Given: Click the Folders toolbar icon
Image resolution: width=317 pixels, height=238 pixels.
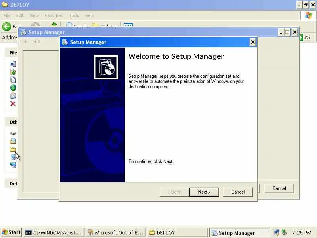Looking at the screenshot, I should point(95,25).
